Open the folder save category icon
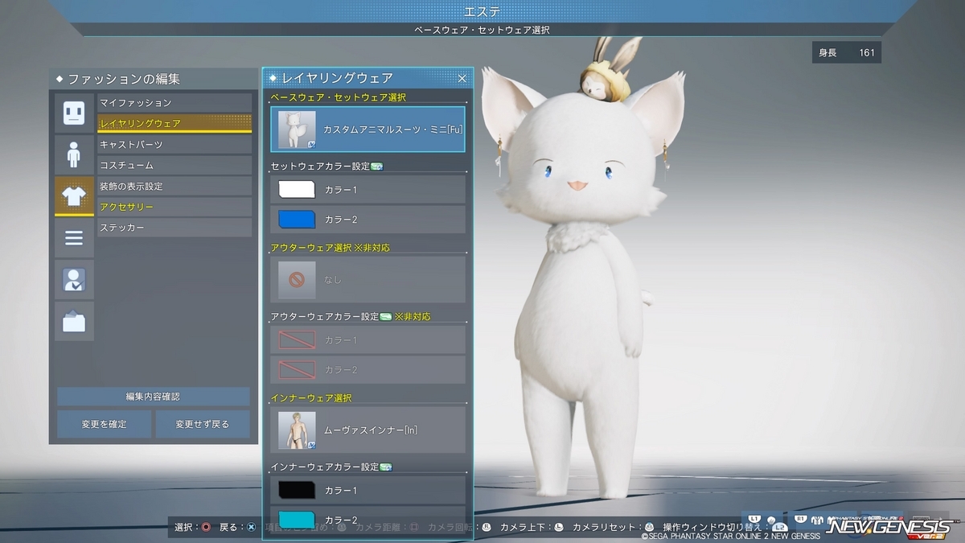The height and width of the screenshot is (543, 965). [x=74, y=322]
